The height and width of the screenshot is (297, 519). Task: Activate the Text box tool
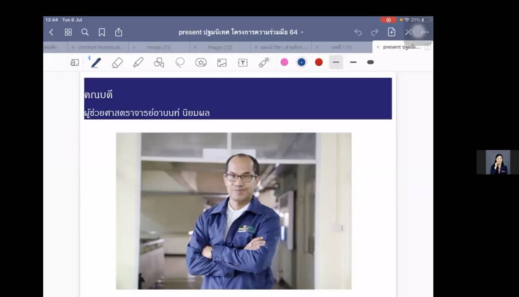click(243, 63)
